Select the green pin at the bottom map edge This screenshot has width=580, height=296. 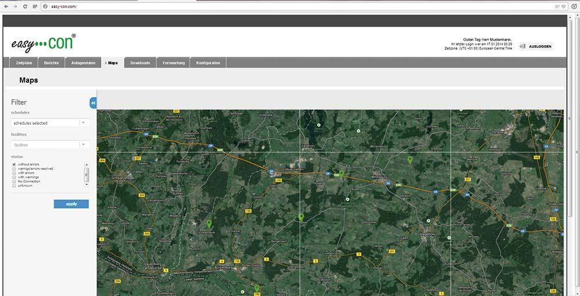click(256, 288)
